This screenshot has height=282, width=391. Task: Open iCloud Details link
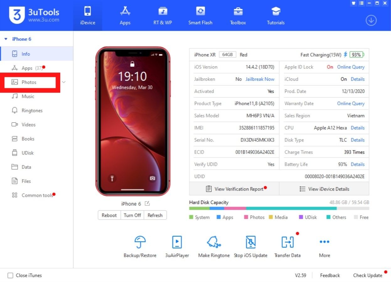pos(358,79)
